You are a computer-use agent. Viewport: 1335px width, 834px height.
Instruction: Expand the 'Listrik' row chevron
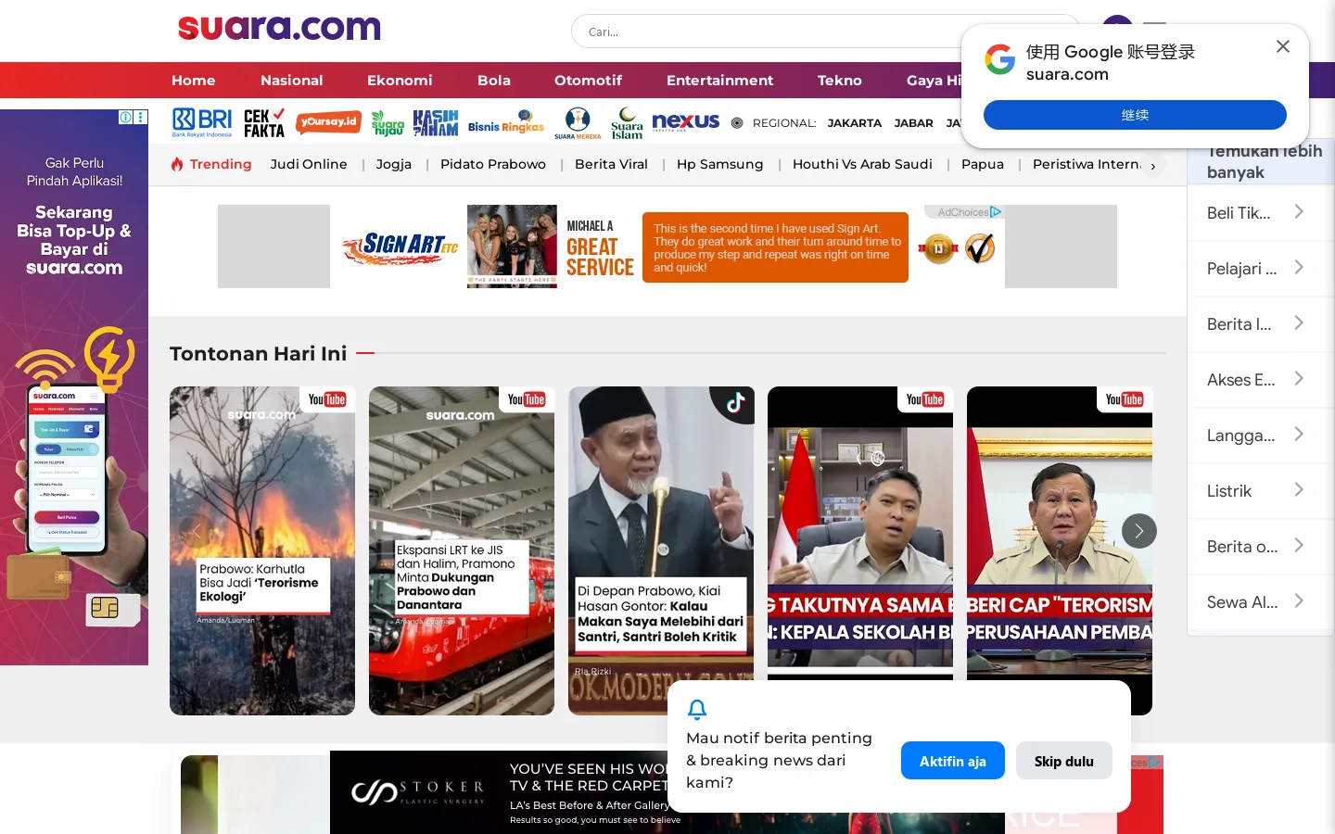[1299, 490]
